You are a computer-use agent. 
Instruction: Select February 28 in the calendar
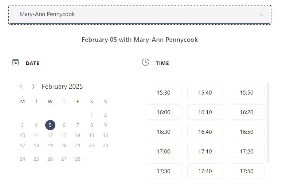[x=78, y=159]
